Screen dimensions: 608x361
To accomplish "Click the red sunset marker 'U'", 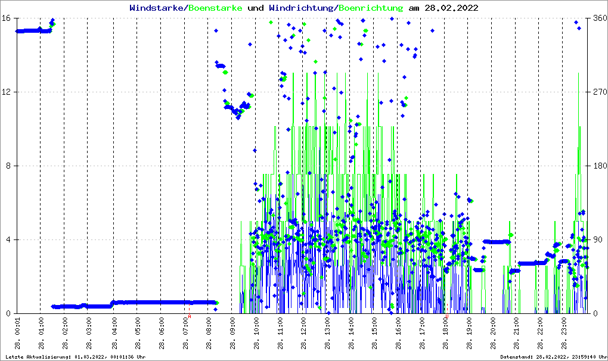I will [x=447, y=316].
